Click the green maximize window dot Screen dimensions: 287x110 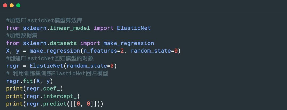(18, 6)
